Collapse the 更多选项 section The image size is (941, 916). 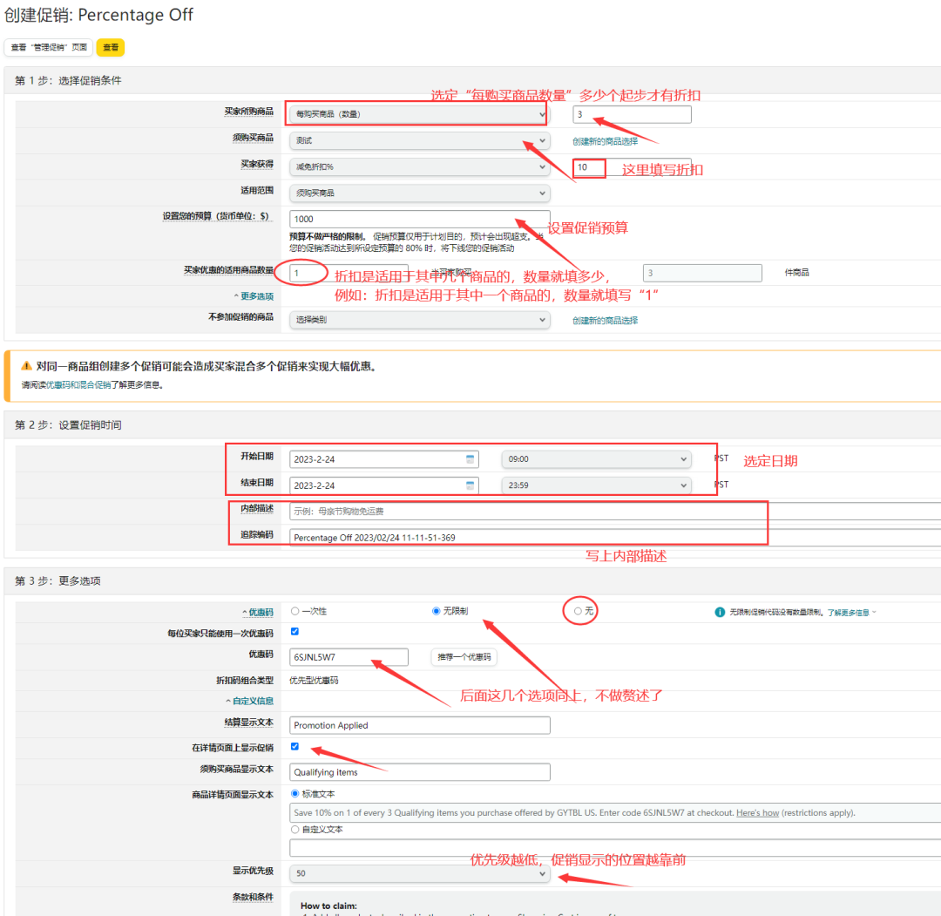(254, 296)
